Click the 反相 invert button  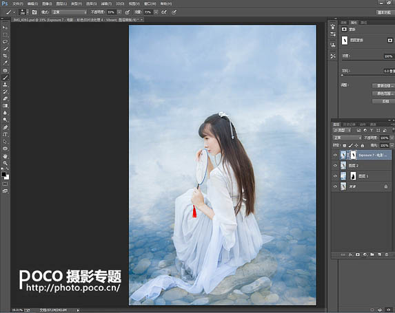pyautogui.click(x=384, y=101)
